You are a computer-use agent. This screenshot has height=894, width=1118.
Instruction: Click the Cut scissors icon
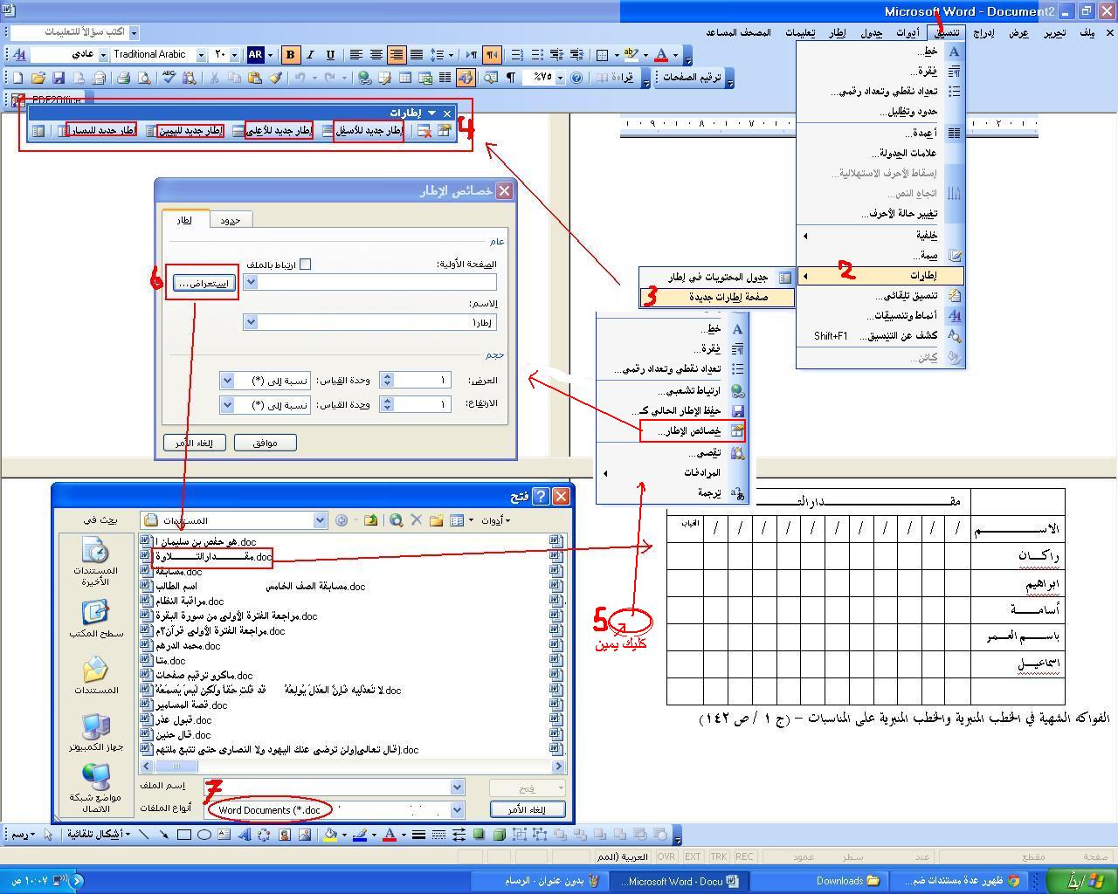click(213, 78)
